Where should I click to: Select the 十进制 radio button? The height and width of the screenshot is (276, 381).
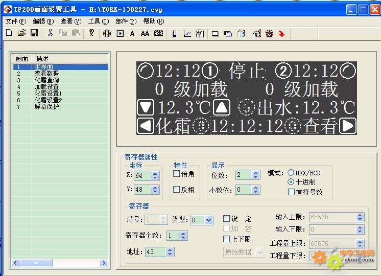291,182
